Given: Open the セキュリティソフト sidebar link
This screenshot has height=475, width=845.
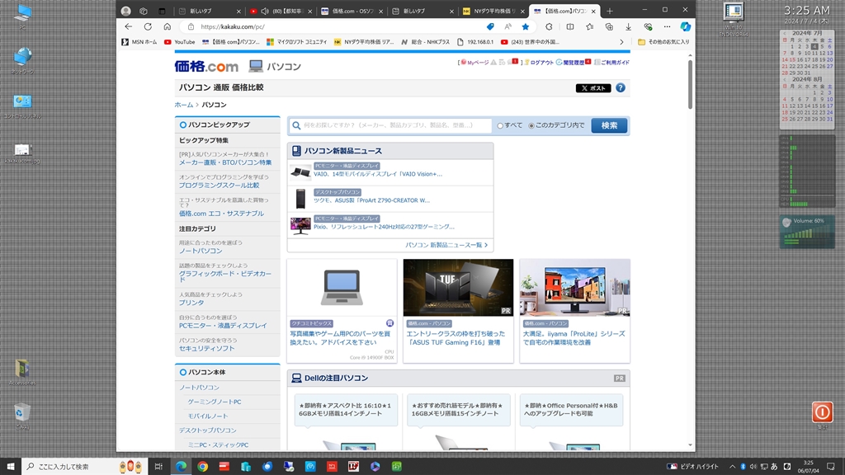Looking at the screenshot, I should (x=206, y=349).
